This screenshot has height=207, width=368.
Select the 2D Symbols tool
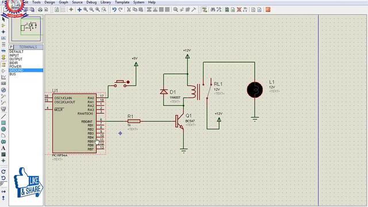click(3, 155)
